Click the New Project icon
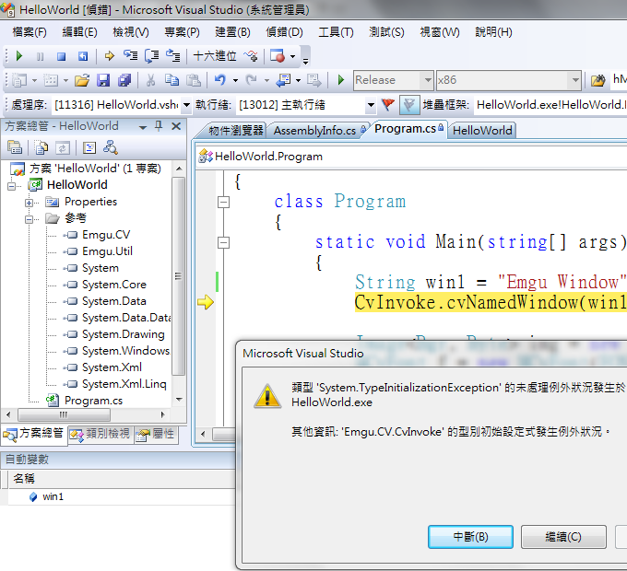627x571 pixels. 18,80
